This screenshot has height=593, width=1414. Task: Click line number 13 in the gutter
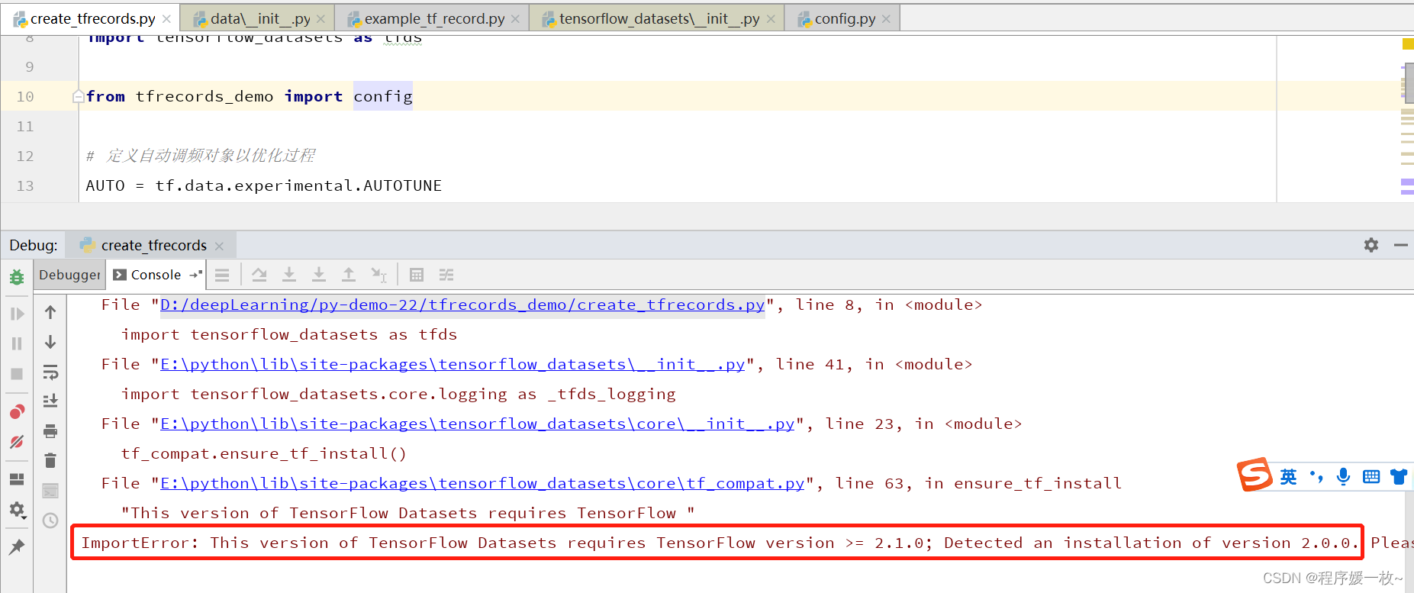25,185
